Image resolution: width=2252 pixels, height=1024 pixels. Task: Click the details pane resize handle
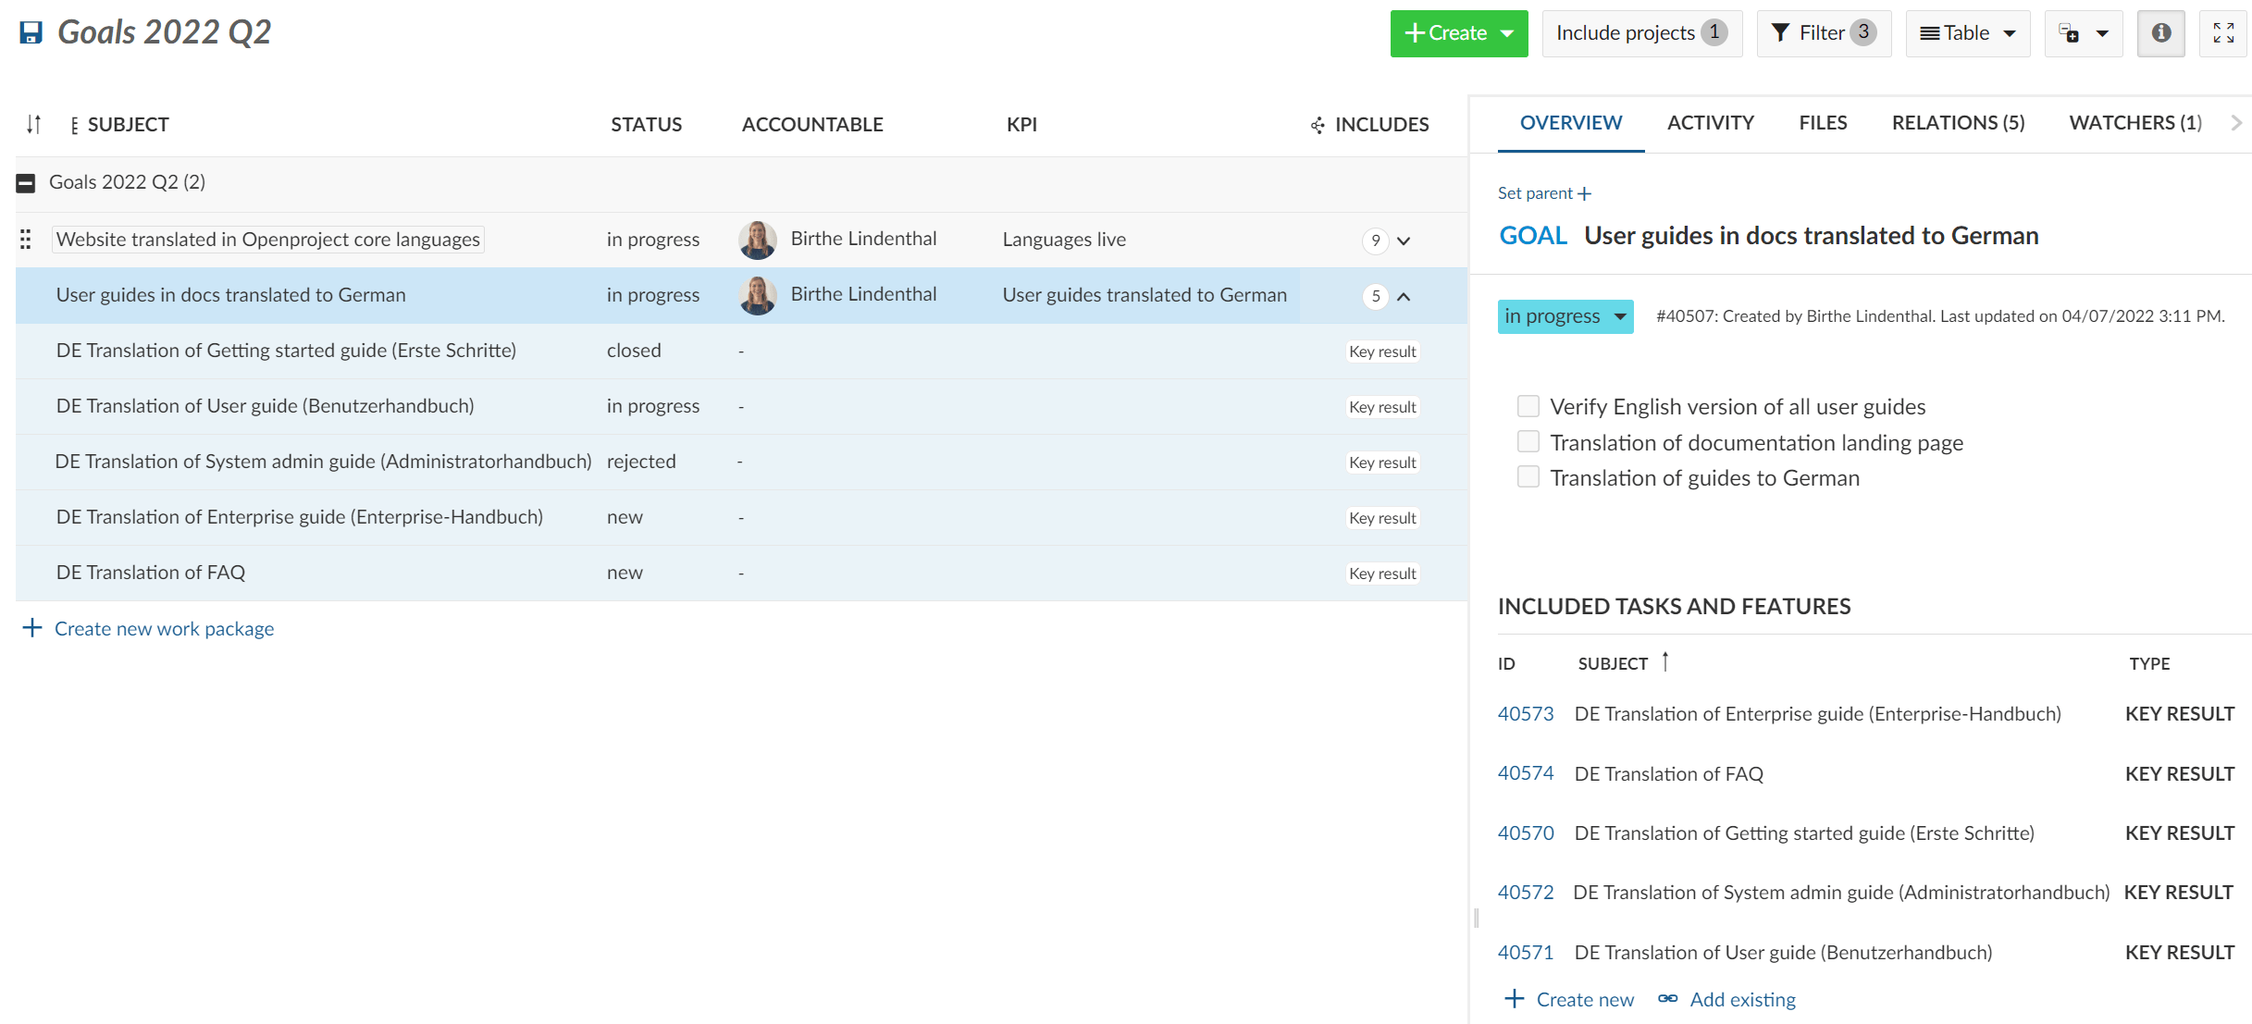coord(1476,918)
